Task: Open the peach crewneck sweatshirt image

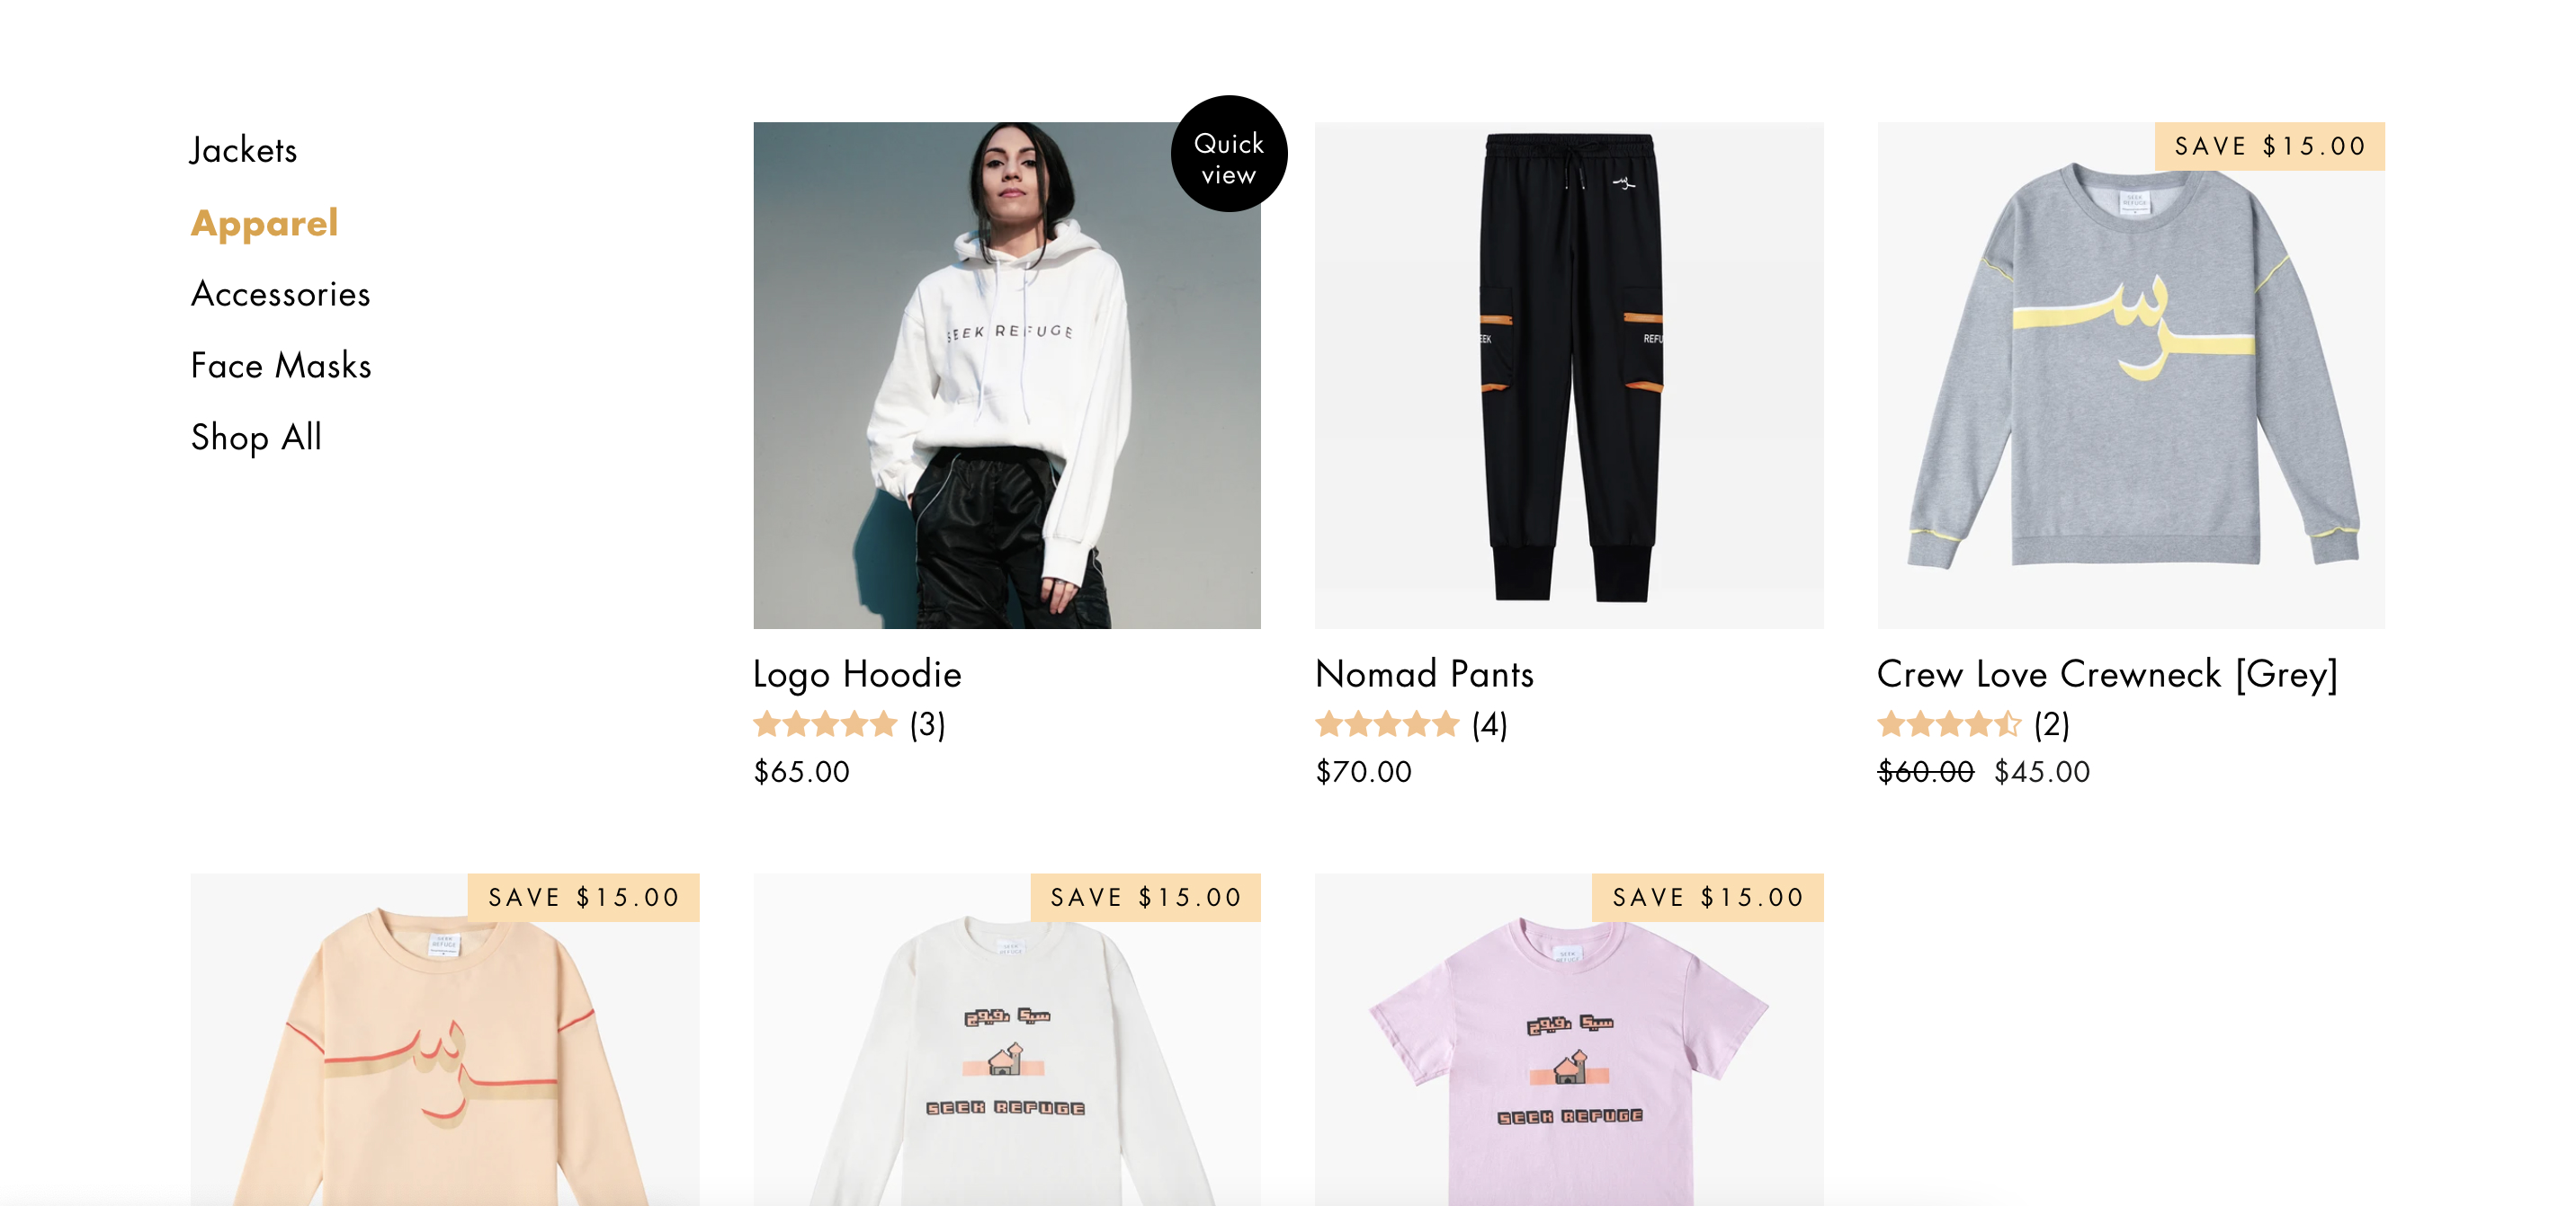Action: (444, 1040)
